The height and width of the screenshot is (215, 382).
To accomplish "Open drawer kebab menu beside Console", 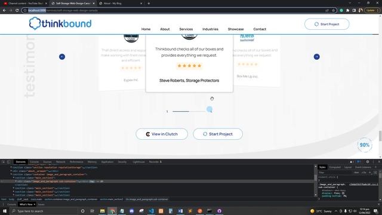I will click(4, 204).
